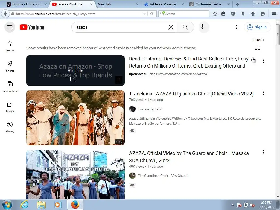The image size is (280, 210).
Task: Open The Guardians Choir - SDA Church channel
Action: (x=163, y=176)
